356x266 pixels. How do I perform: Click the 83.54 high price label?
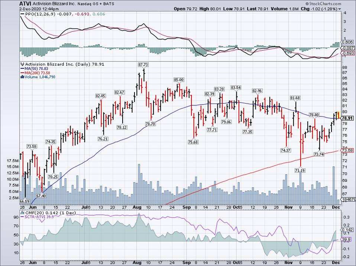click(x=236, y=88)
